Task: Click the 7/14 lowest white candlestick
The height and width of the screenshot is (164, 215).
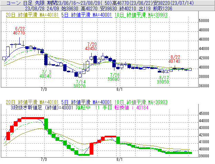Action: (x=80, y=75)
